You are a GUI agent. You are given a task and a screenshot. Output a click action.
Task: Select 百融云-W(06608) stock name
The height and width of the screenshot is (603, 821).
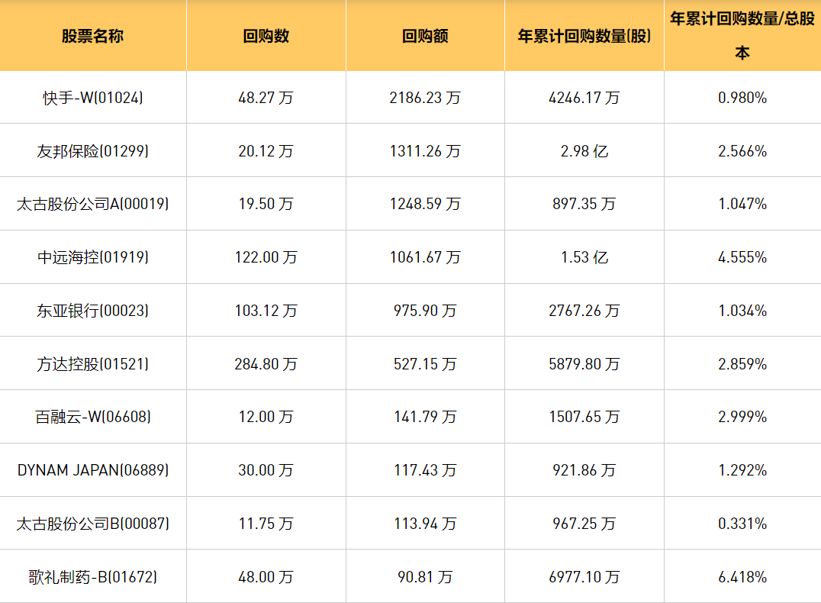pyautogui.click(x=93, y=417)
